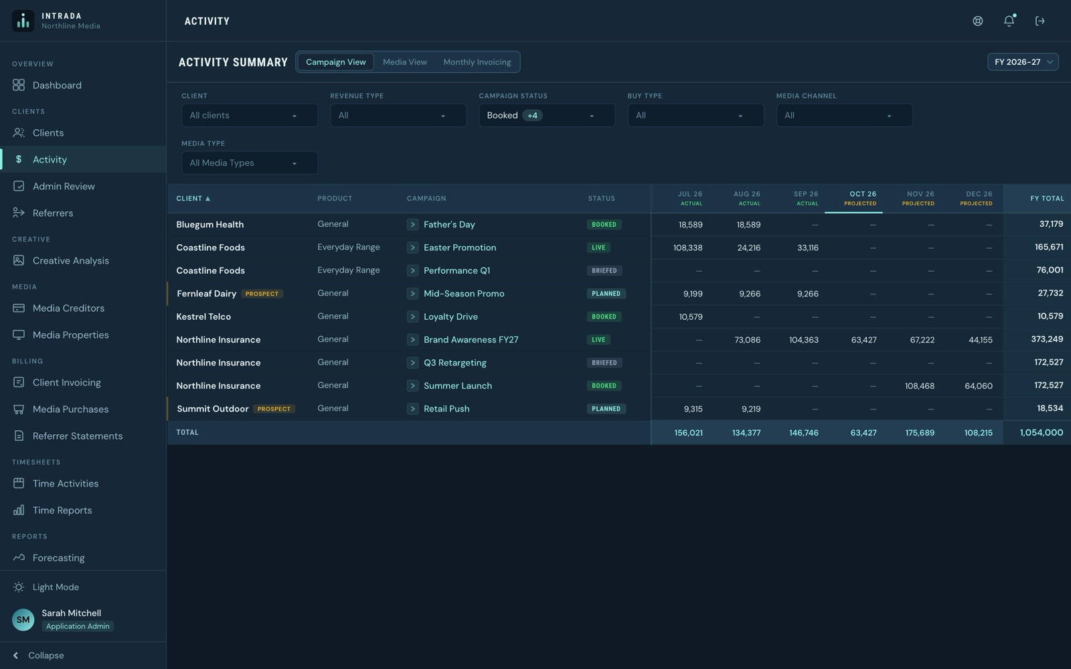Click the 1,054,000 grand total value
The height and width of the screenshot is (669, 1071).
click(1042, 433)
